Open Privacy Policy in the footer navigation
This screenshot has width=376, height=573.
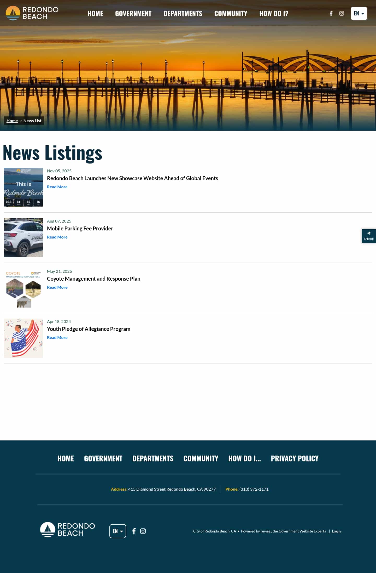[x=295, y=458]
